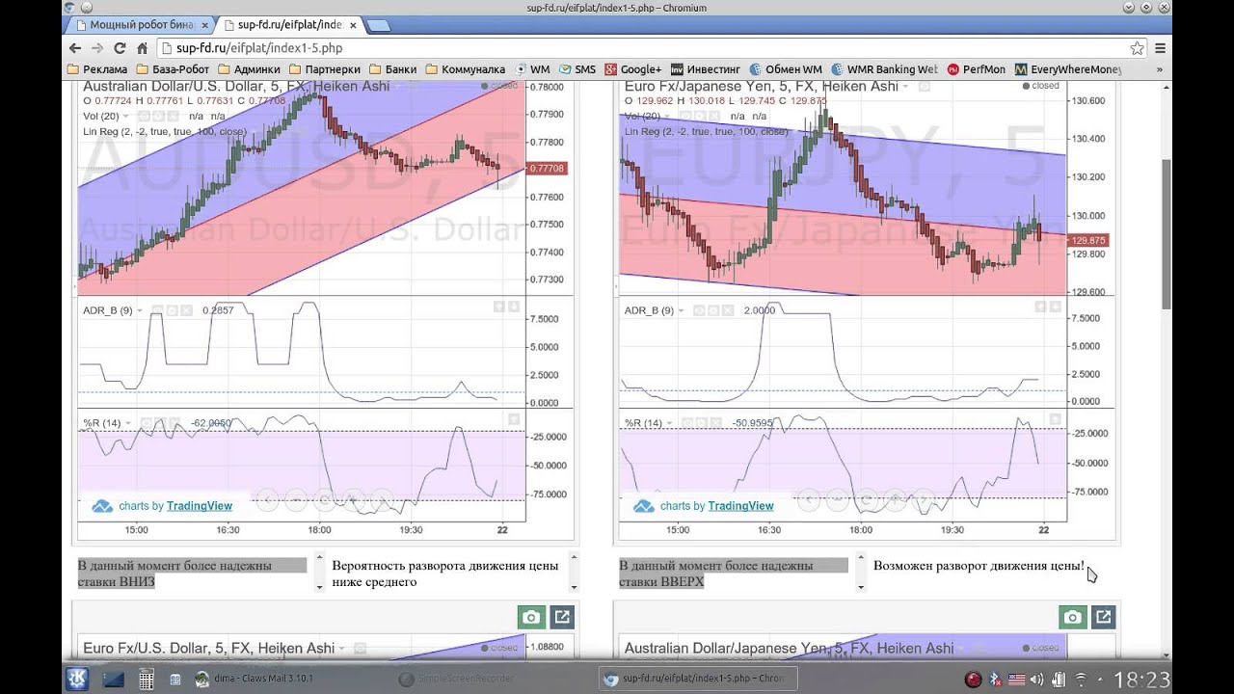Hide ADR_B (9) indicator on EURJPY chart
This screenshot has width=1234, height=694.
(x=699, y=310)
